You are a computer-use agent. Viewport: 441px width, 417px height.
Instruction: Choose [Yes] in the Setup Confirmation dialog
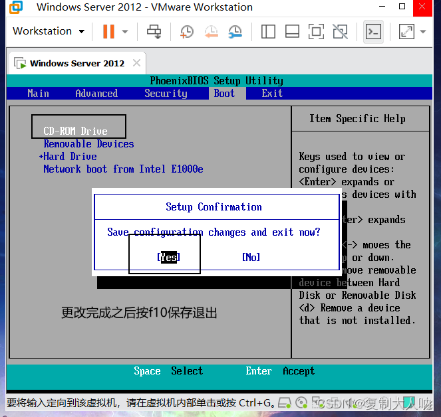pos(168,257)
